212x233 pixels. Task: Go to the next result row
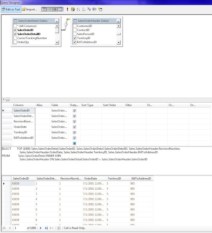click(41, 228)
